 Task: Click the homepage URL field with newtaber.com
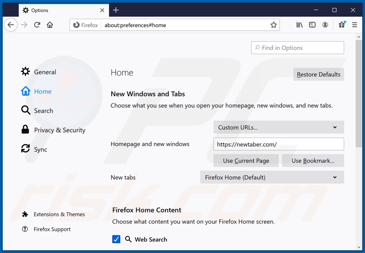279,144
